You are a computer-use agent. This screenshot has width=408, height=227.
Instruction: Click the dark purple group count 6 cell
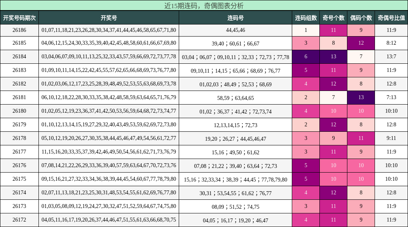click(x=306, y=56)
